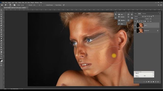Screen dimensions: 163x91
Task: Select the Move tool
Action: pos(1,10)
